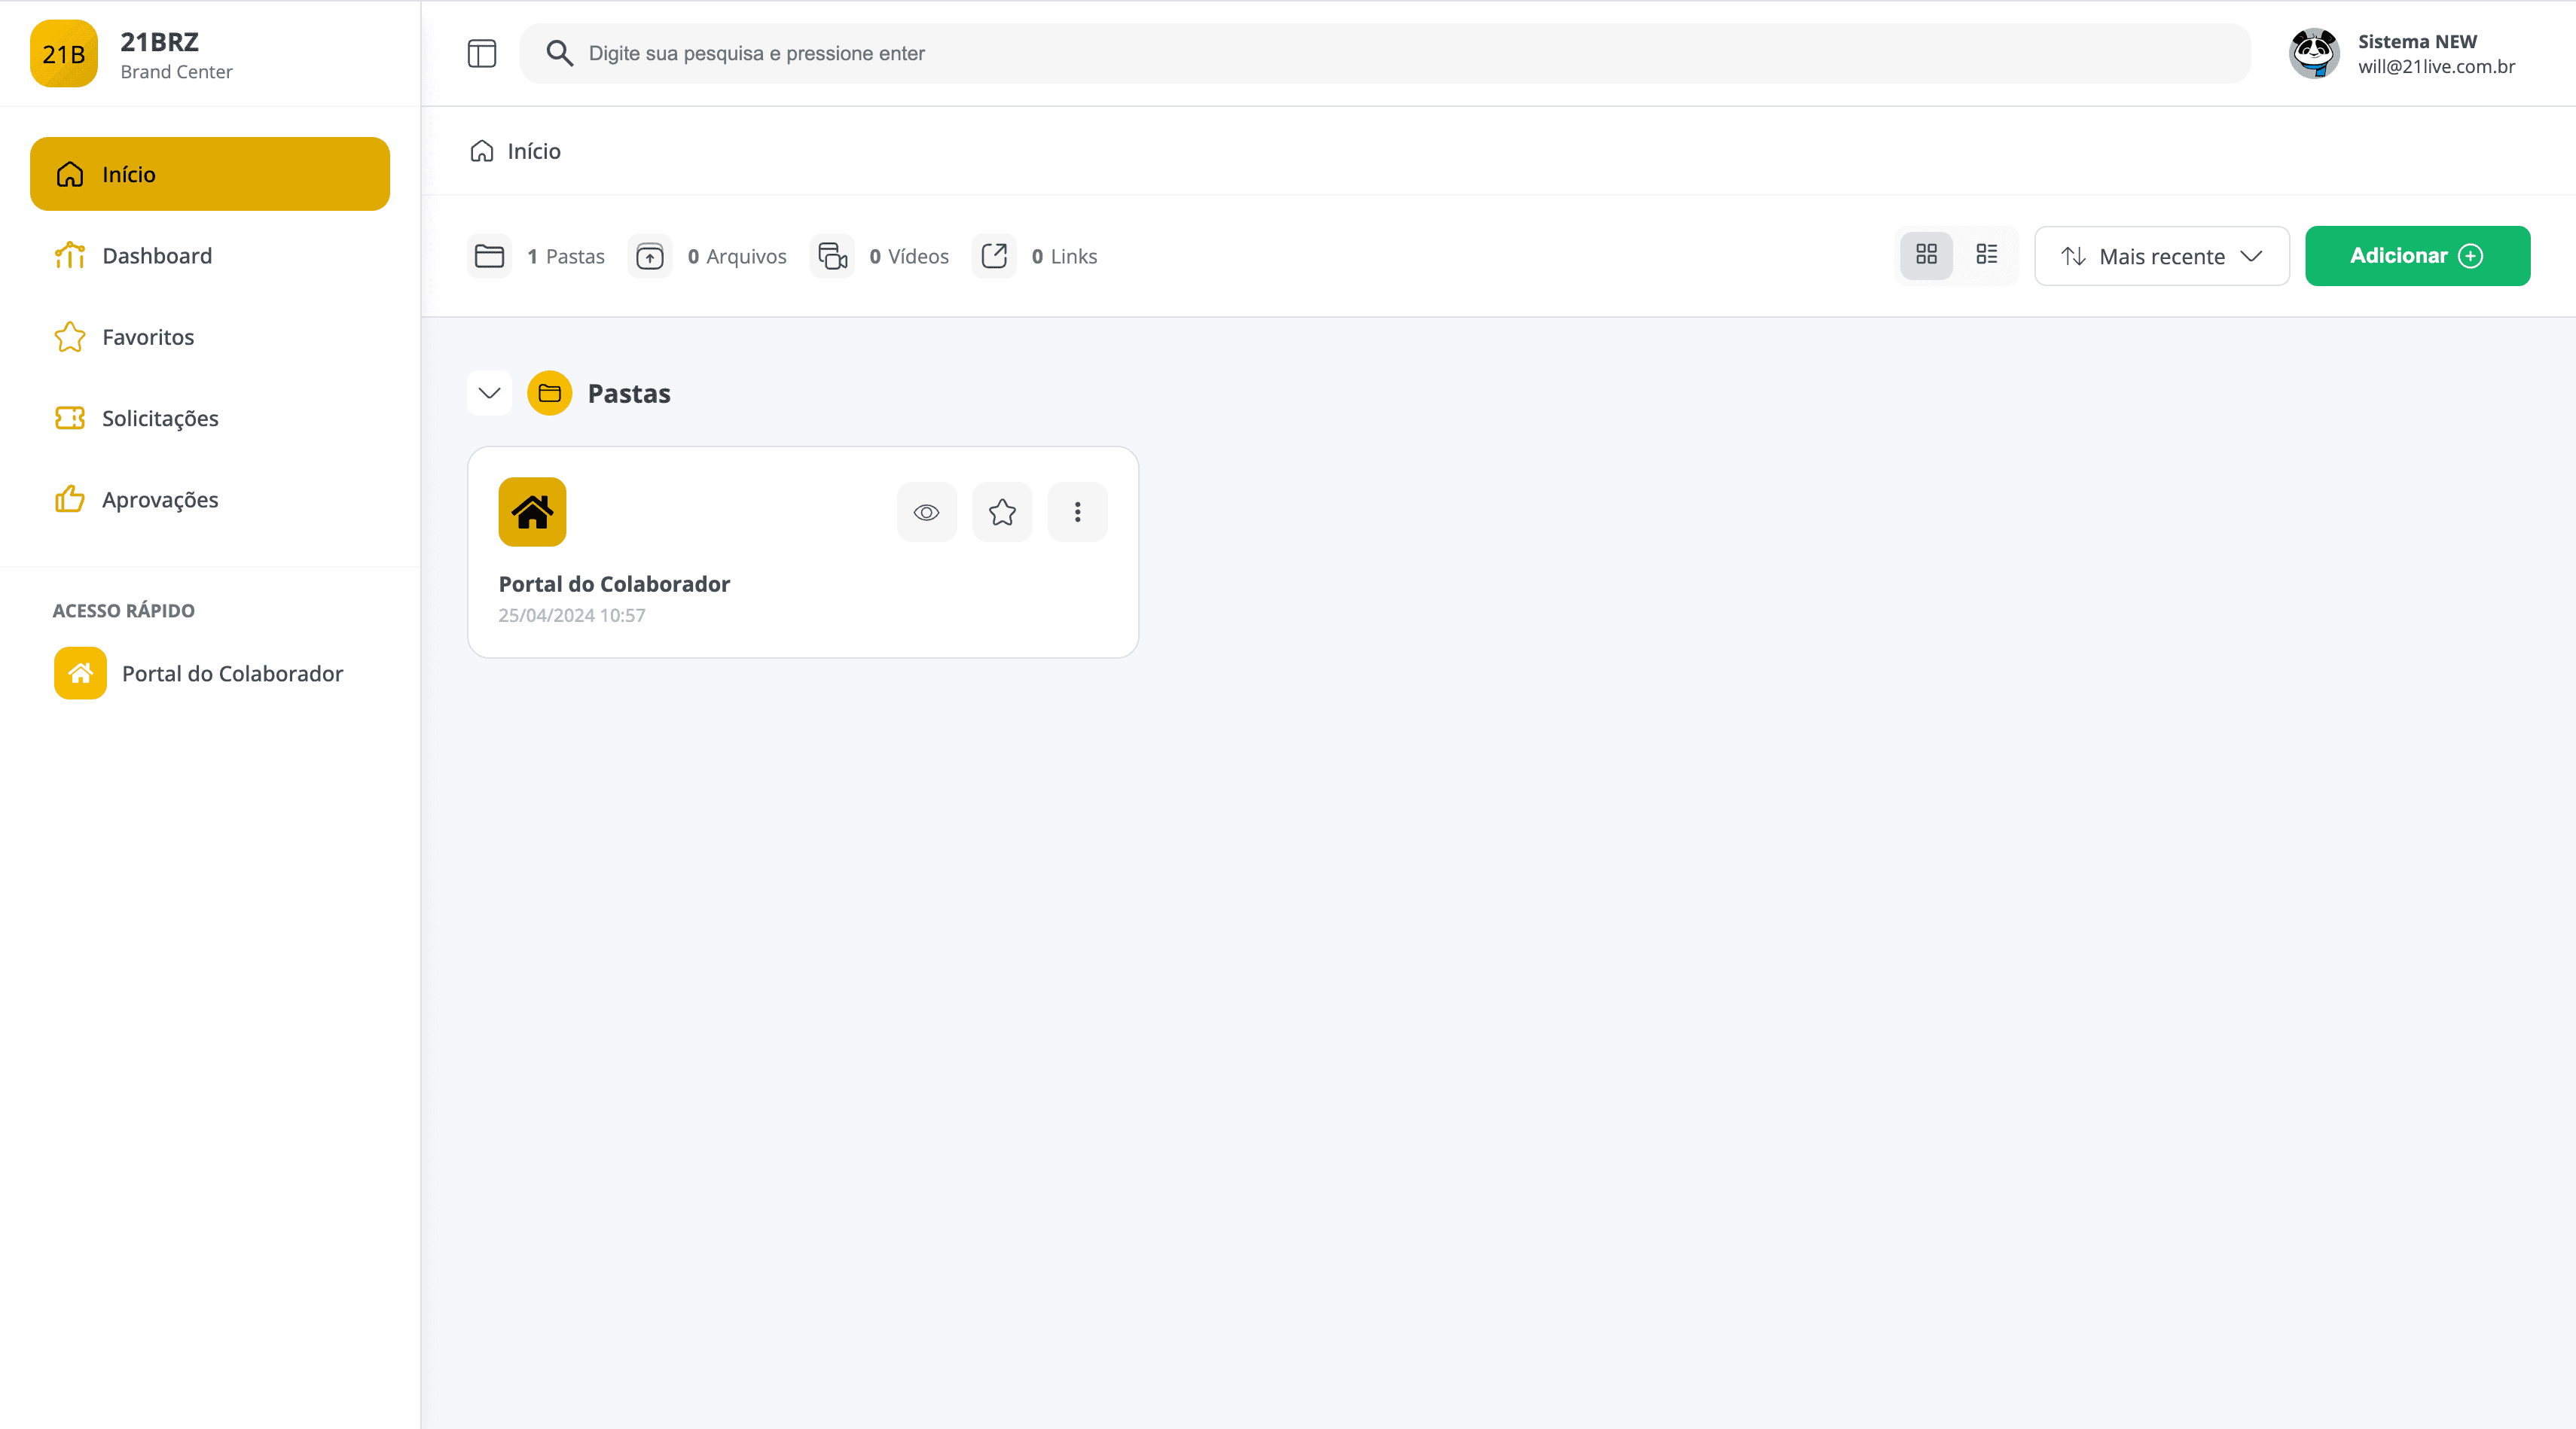Toggle the sidebar panel layout icon
Screen dimensions: 2576x1429
(482, 53)
